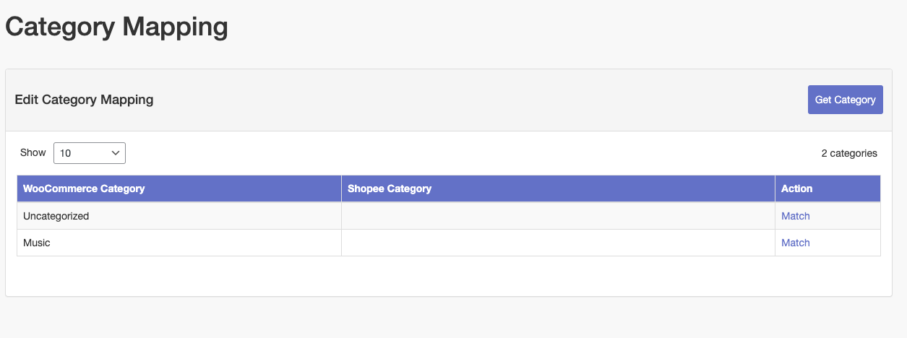Select the Music row name cell

(179, 243)
